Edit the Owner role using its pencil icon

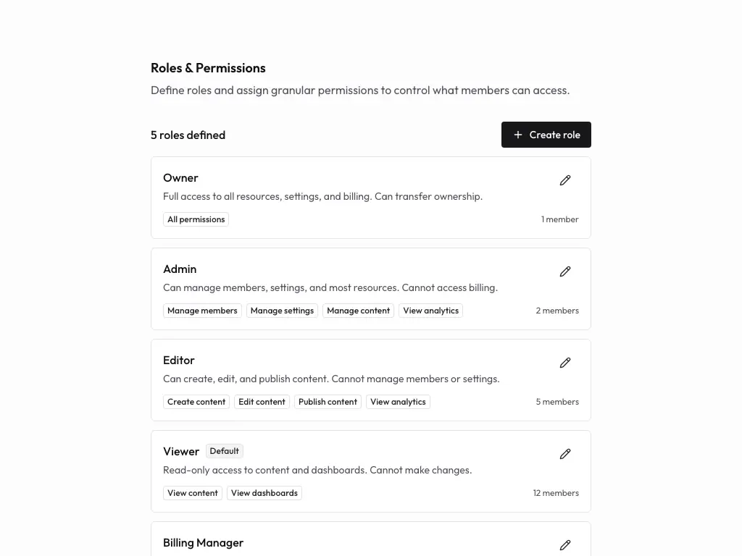[565, 180]
